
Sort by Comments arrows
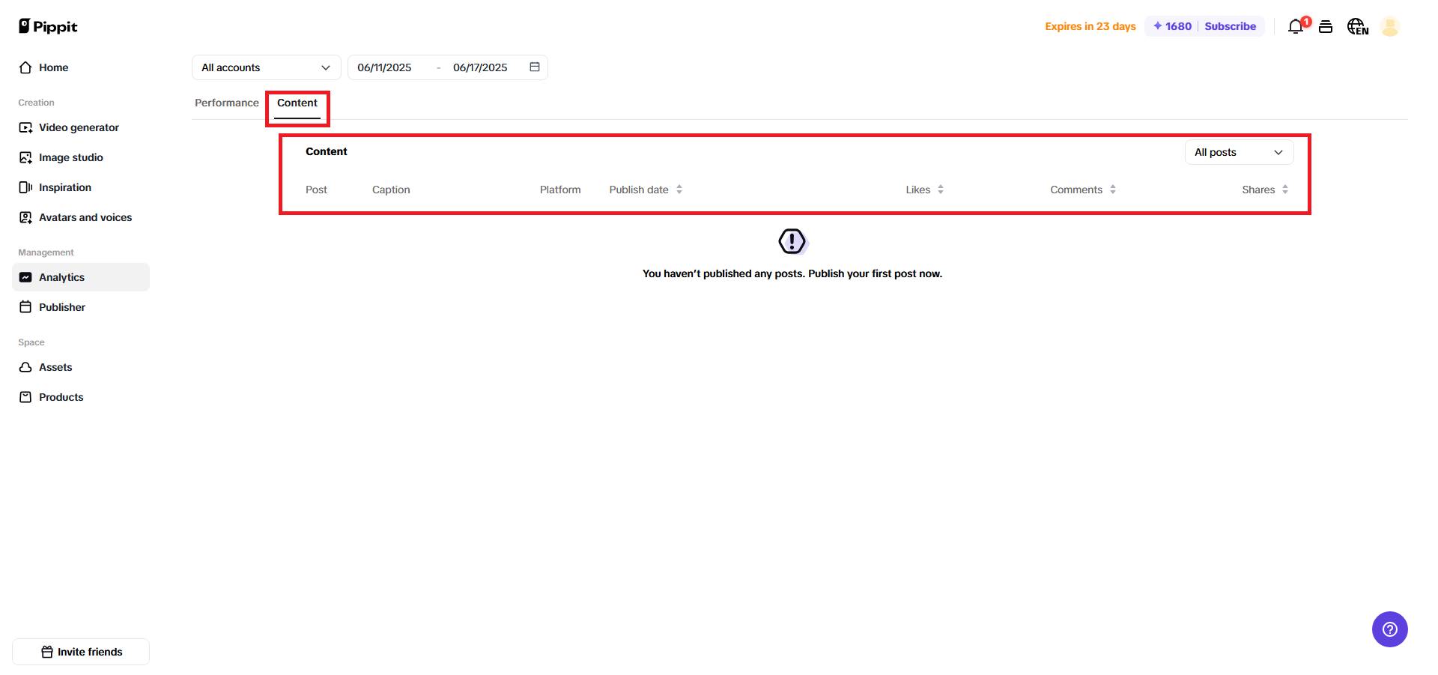click(1113, 190)
